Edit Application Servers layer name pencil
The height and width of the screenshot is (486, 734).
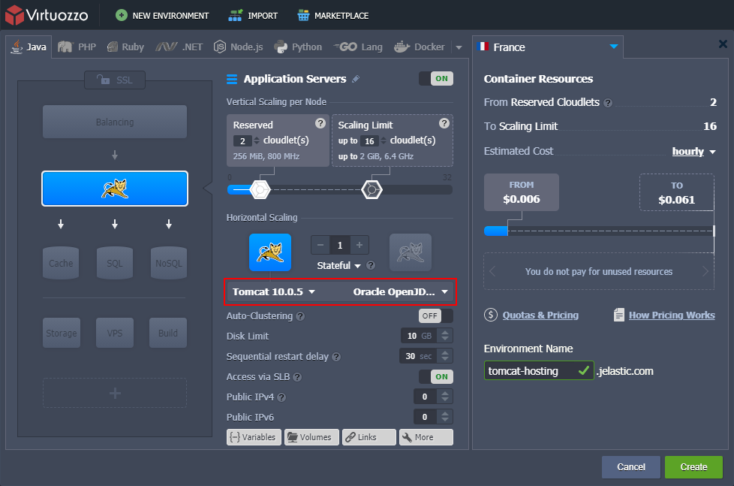[x=356, y=79]
